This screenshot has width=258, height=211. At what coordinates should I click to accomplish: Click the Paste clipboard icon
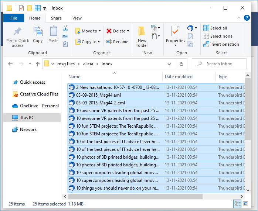point(53,32)
